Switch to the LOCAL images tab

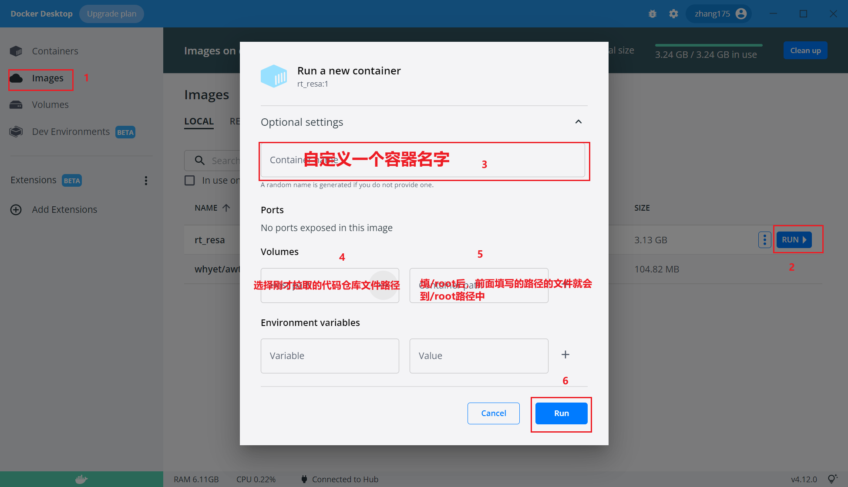pos(199,121)
